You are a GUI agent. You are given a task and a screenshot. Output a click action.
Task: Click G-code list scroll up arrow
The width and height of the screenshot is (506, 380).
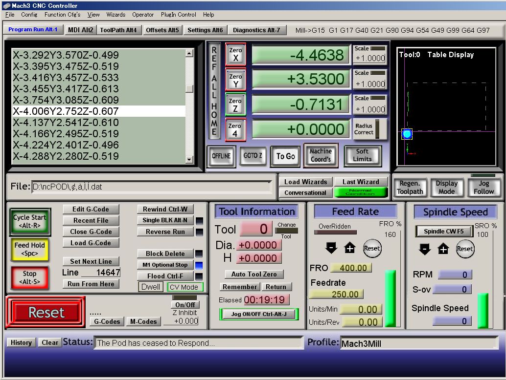pyautogui.click(x=189, y=53)
